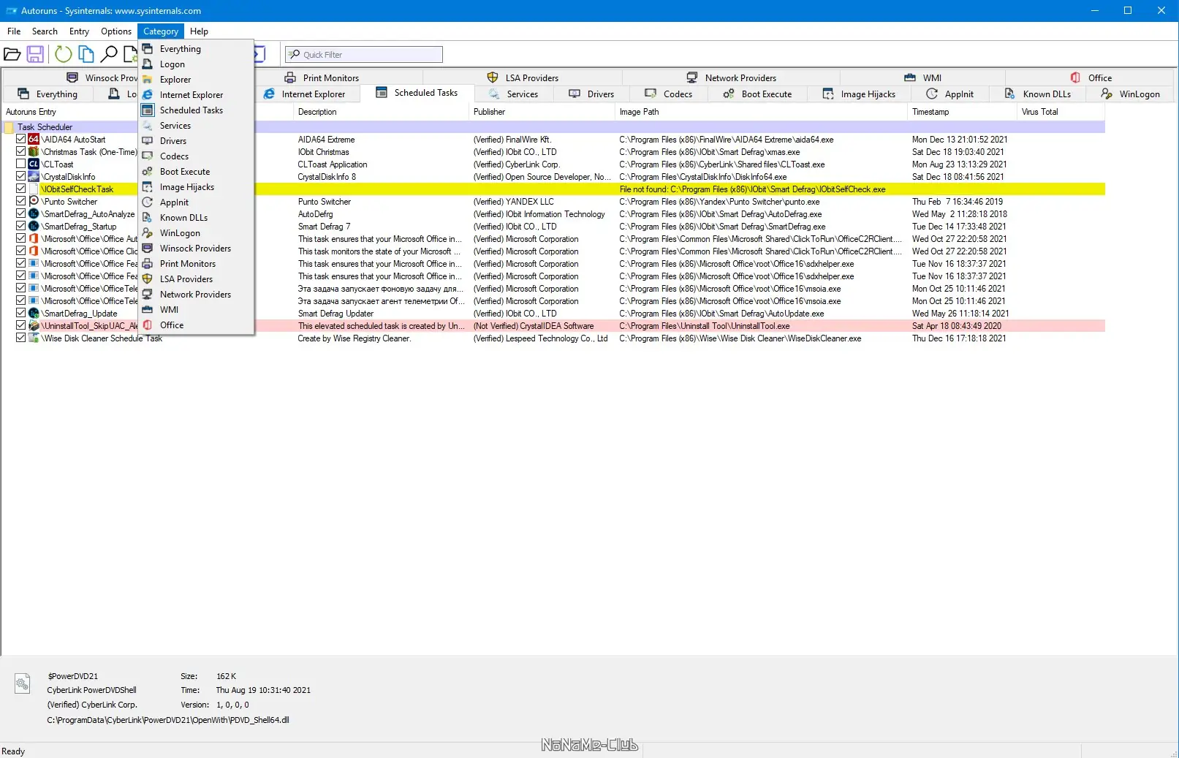Image resolution: width=1179 pixels, height=758 pixels.
Task: Choose Codecs in the Category menu
Action: [x=196, y=156]
